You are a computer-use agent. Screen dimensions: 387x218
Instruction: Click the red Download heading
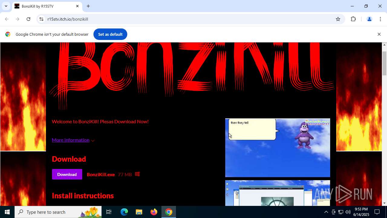click(69, 159)
